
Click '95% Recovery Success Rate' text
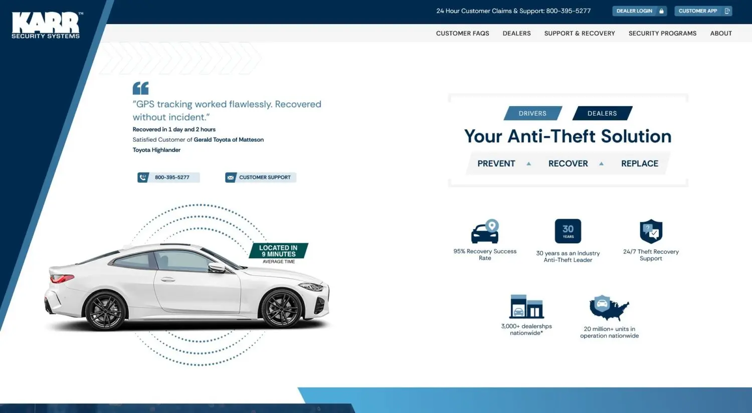485,255
